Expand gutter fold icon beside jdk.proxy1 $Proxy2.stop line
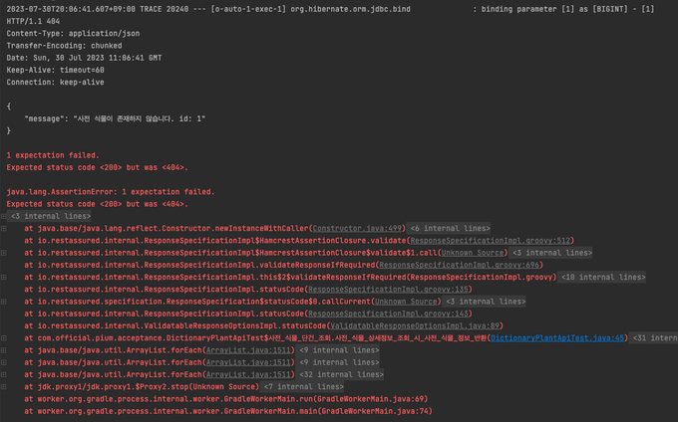Screen dimensions: 678x422 (x=4, y=386)
